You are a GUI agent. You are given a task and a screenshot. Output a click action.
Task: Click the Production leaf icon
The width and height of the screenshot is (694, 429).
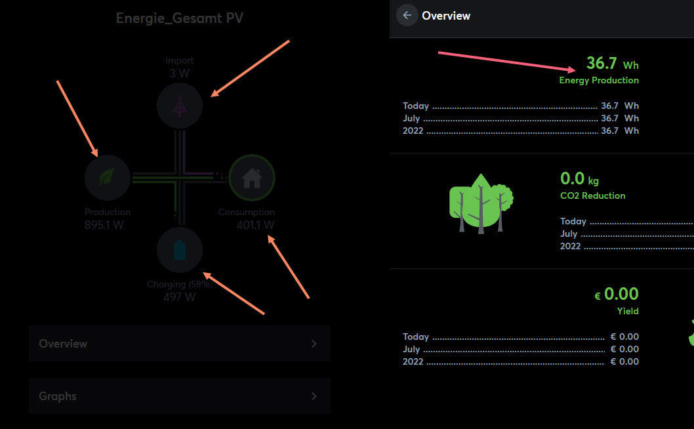(108, 178)
